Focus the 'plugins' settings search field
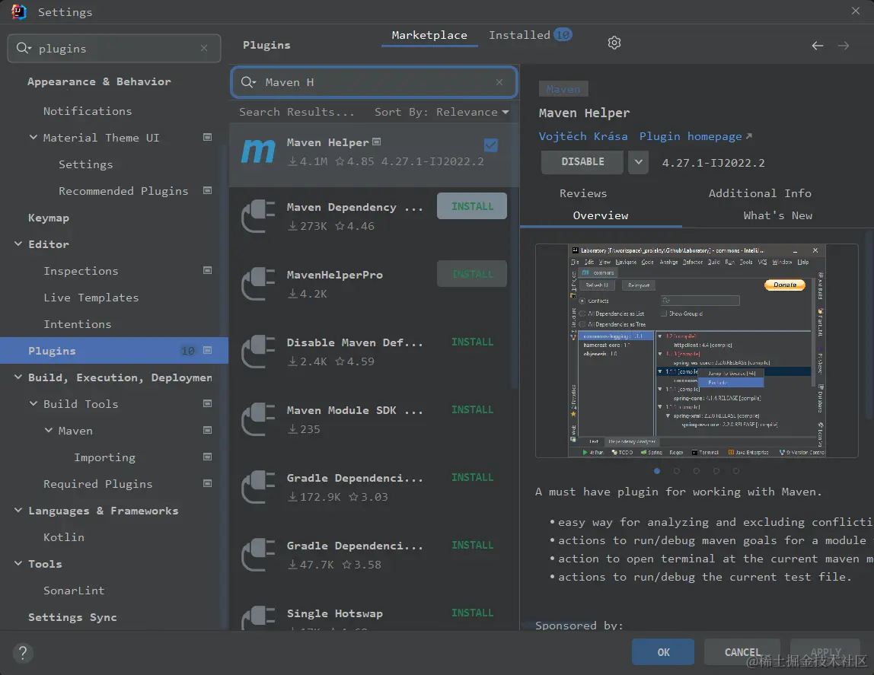This screenshot has width=874, height=675. [113, 49]
